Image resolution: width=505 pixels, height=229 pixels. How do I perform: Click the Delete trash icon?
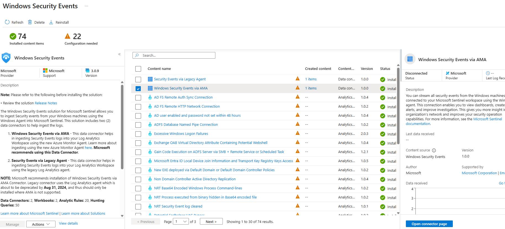pos(30,22)
